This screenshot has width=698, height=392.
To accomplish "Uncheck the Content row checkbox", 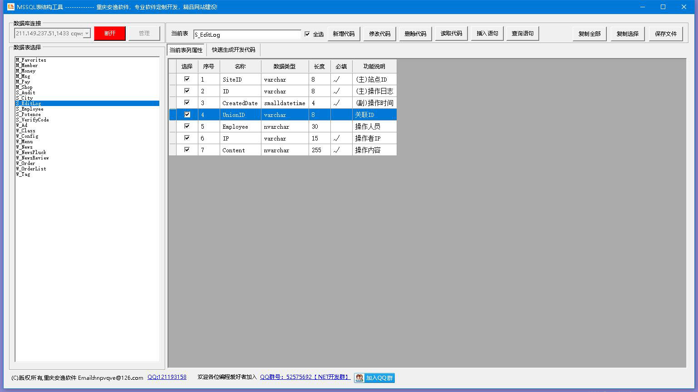I will point(187,150).
